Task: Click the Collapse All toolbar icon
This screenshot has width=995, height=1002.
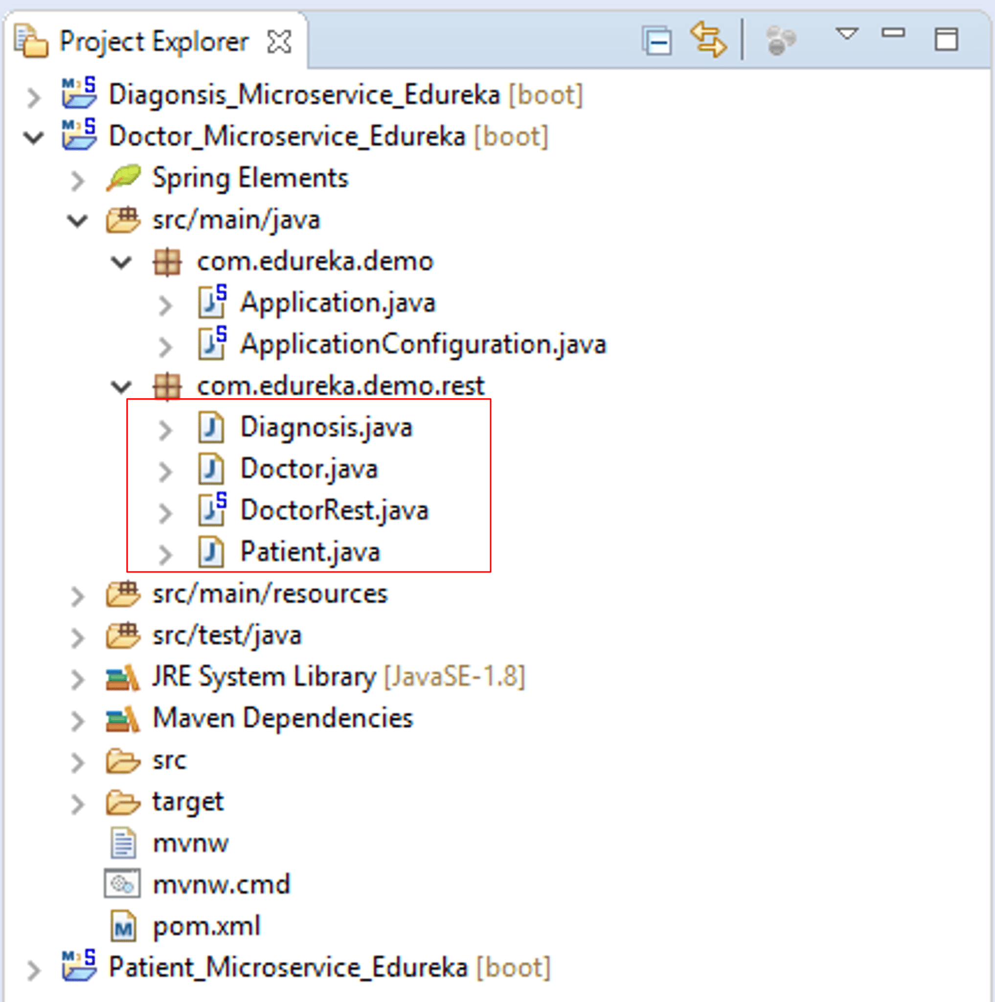Action: pyautogui.click(x=657, y=41)
